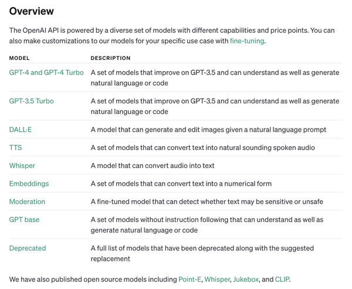Image resolution: width=352 pixels, height=289 pixels.
Task: Open the Embeddings model link
Action: [x=29, y=184]
